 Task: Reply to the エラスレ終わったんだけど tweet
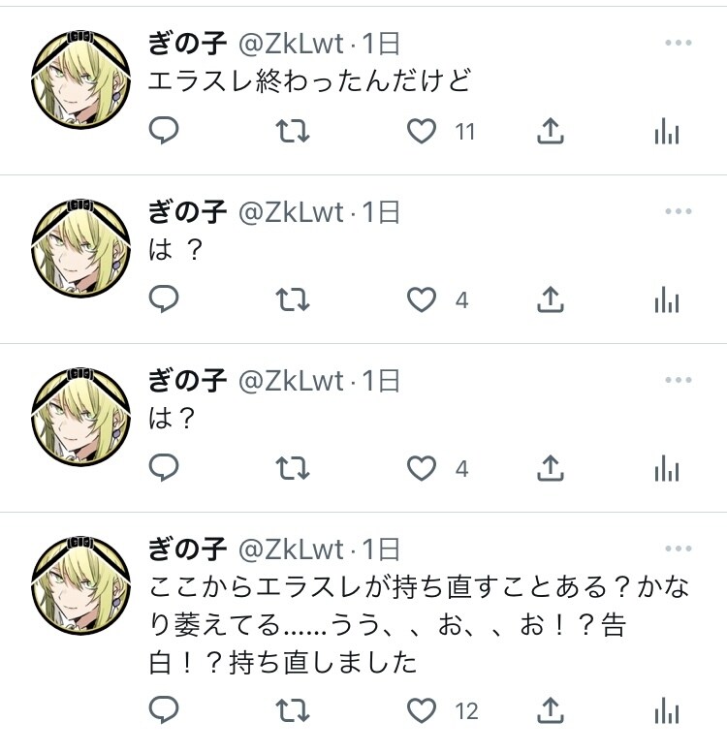pos(164,130)
